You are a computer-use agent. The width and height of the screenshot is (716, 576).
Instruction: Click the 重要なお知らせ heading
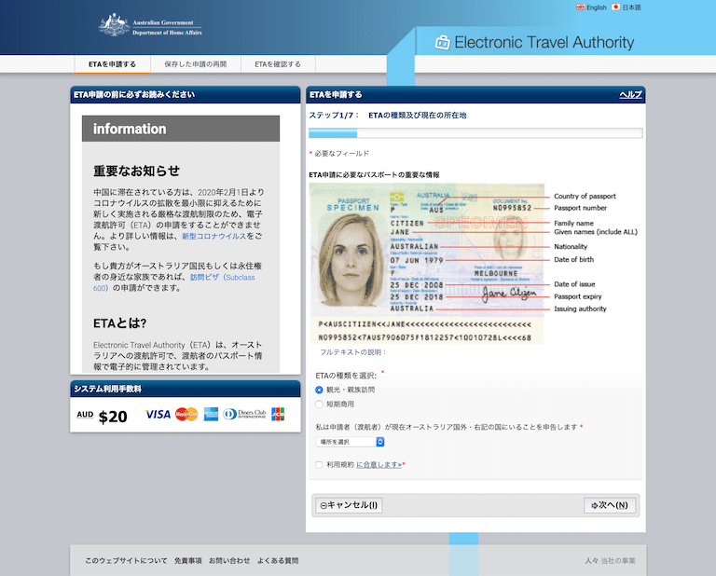click(x=136, y=171)
